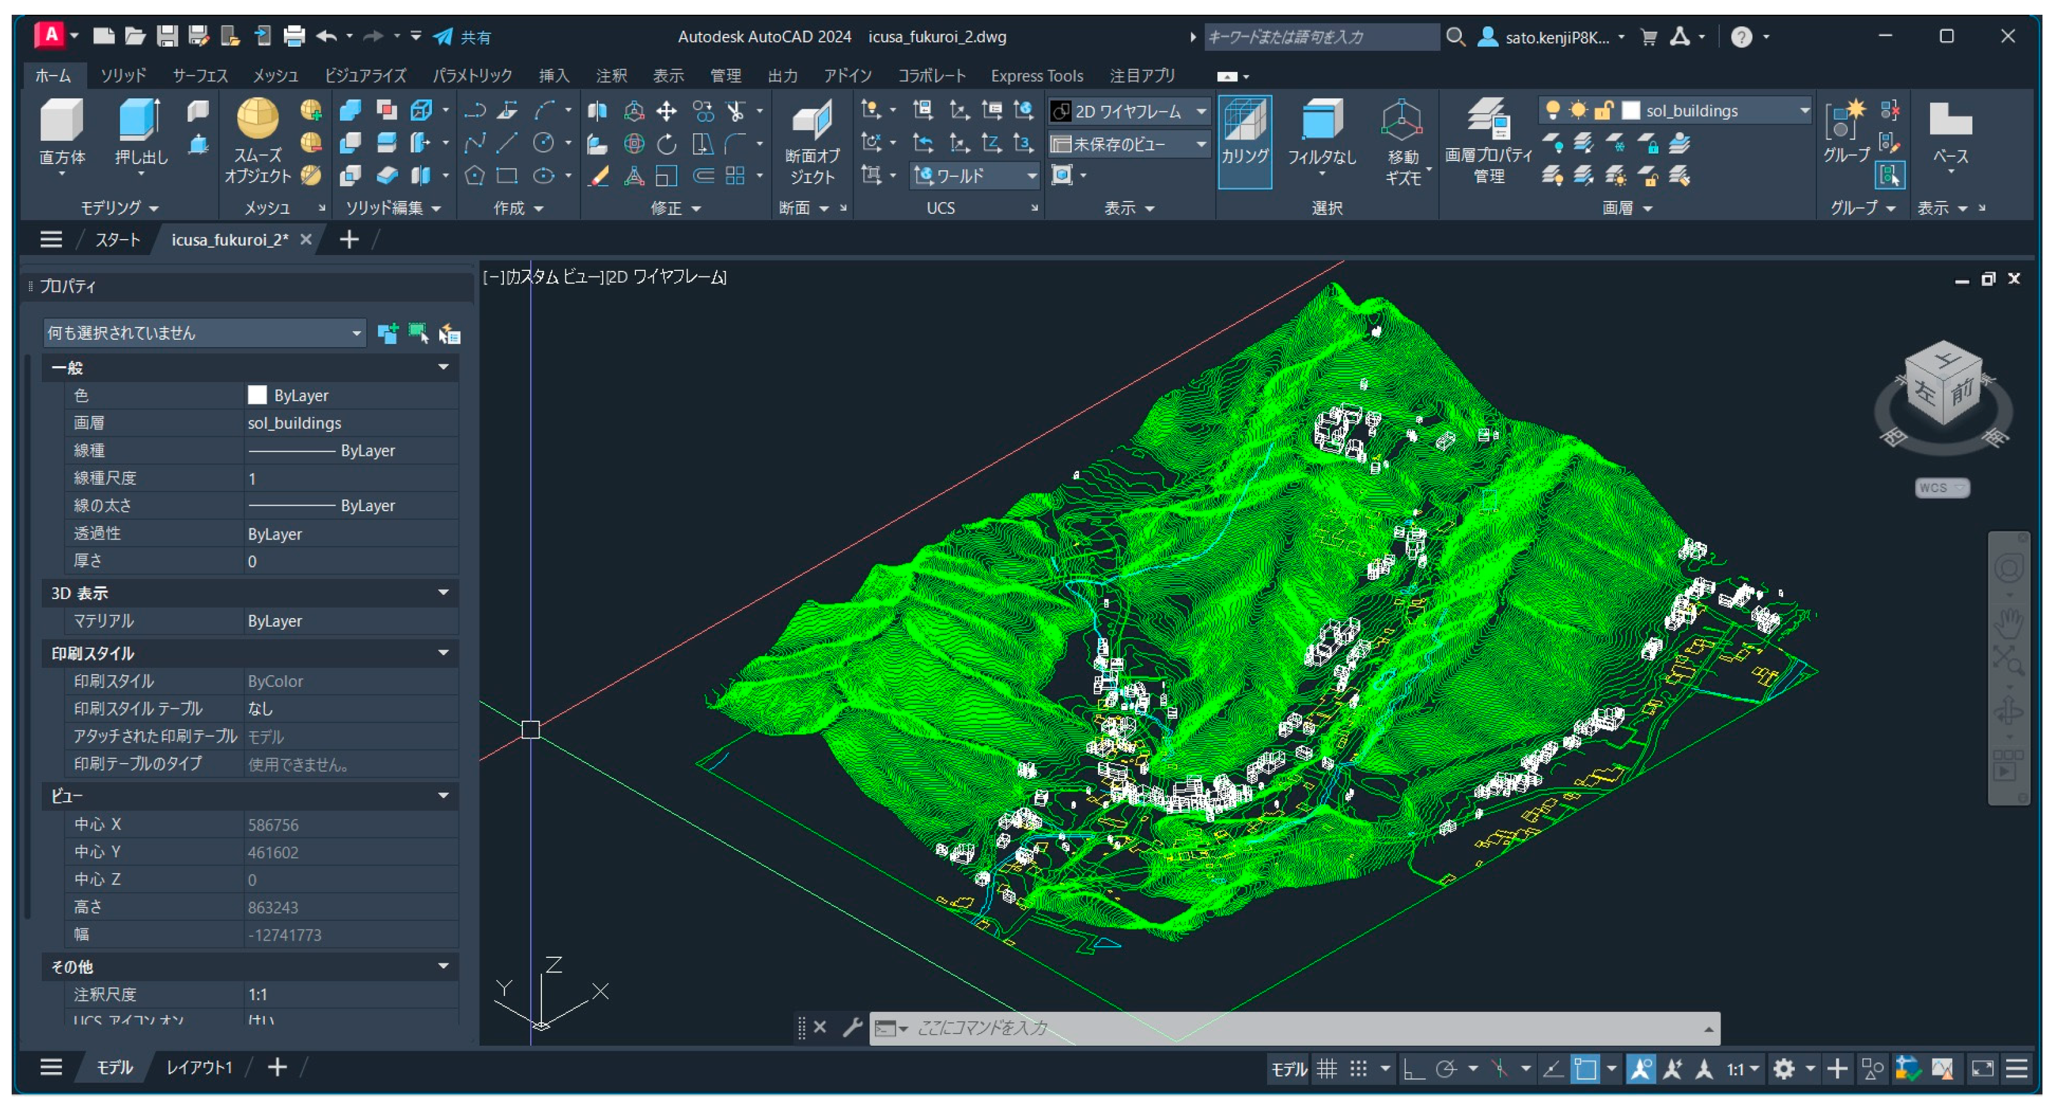Image resolution: width=2056 pixels, height=1109 pixels.
Task: Click the ByLayer color swatch in properties
Action: point(257,395)
